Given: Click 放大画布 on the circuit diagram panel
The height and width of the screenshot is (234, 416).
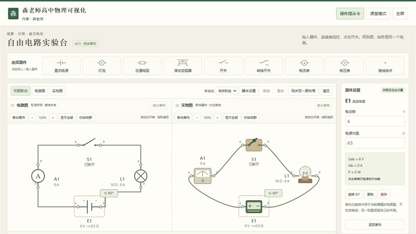Looking at the screenshot, I should [x=159, y=106].
